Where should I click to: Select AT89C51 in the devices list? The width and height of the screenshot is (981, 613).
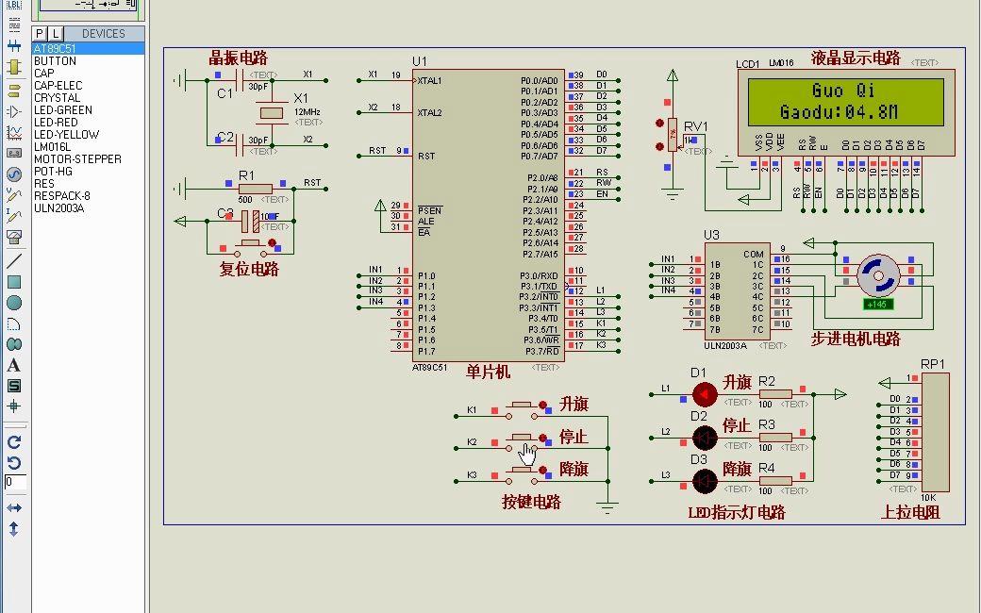89,49
